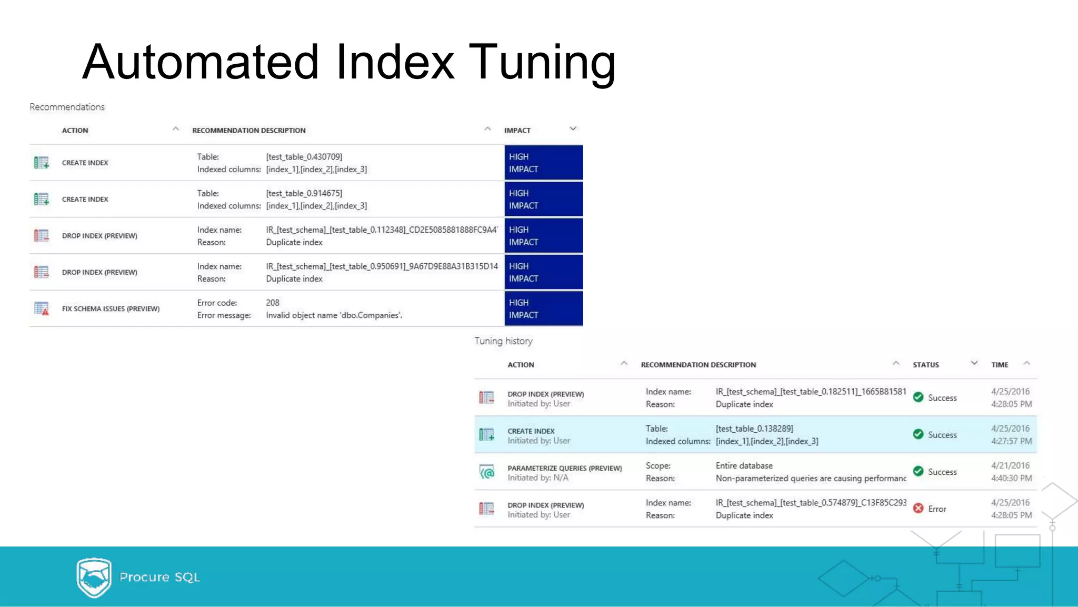Click the drop index icon for test_table_0.112348

point(42,235)
